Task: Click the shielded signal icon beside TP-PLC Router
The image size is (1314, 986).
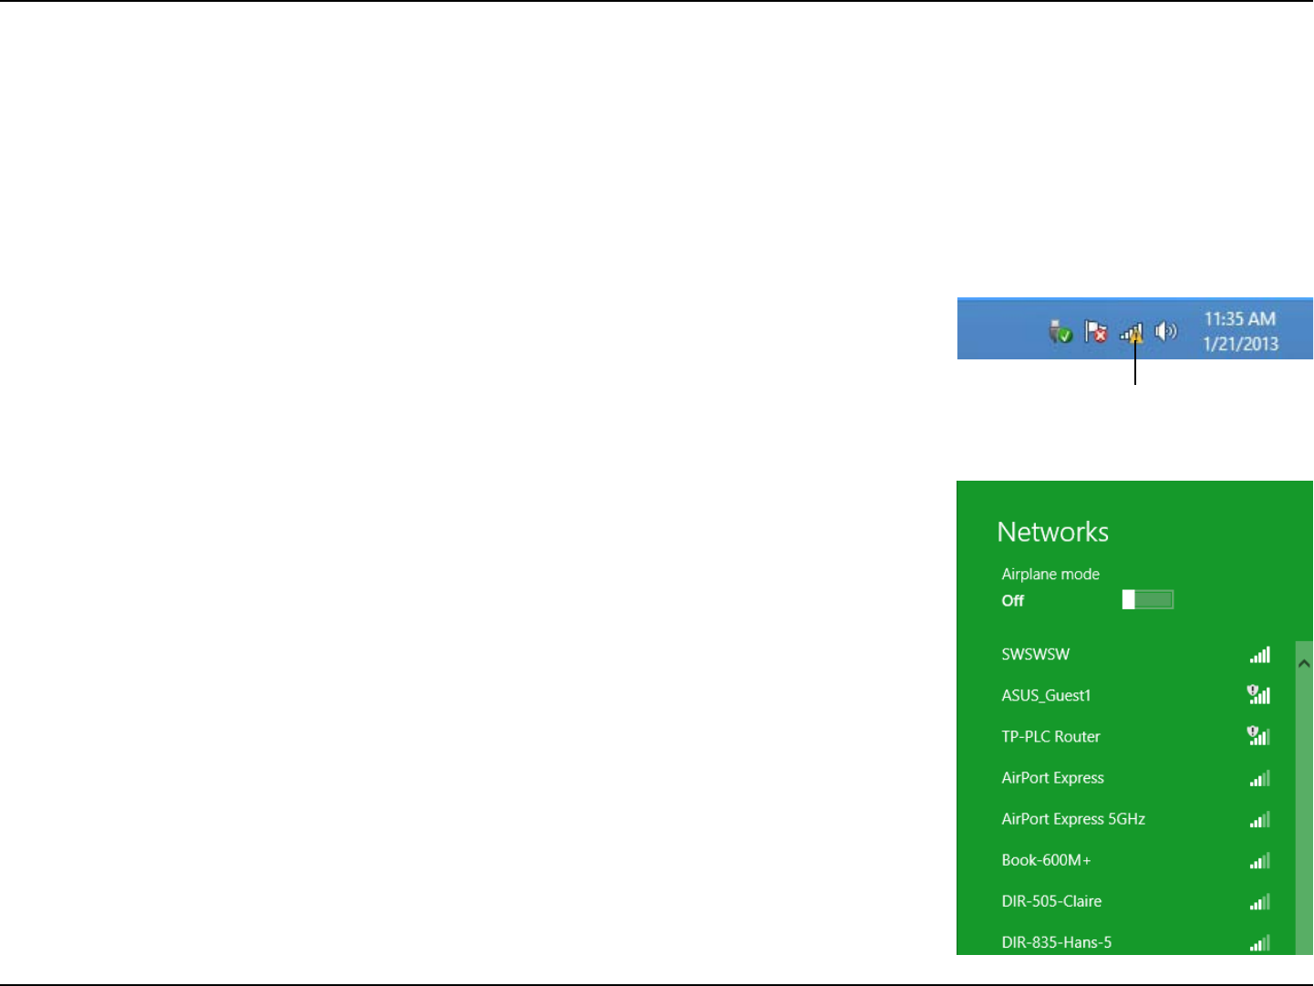Action: click(x=1258, y=735)
